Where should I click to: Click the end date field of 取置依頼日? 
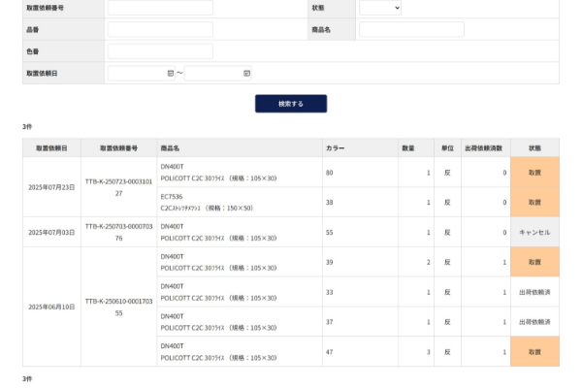(x=212, y=73)
